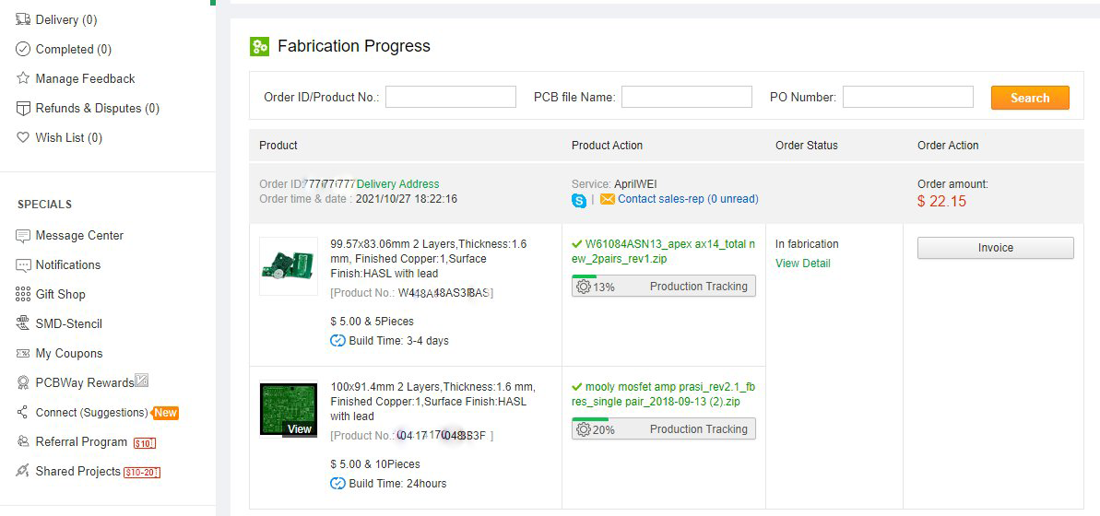The image size is (1100, 516).
Task: Click order time 2021/10/27 18:22:16
Action: [x=407, y=199]
